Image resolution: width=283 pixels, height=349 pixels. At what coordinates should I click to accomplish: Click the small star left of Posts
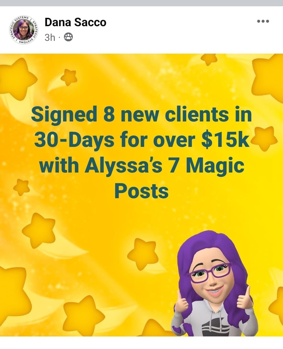(21, 187)
